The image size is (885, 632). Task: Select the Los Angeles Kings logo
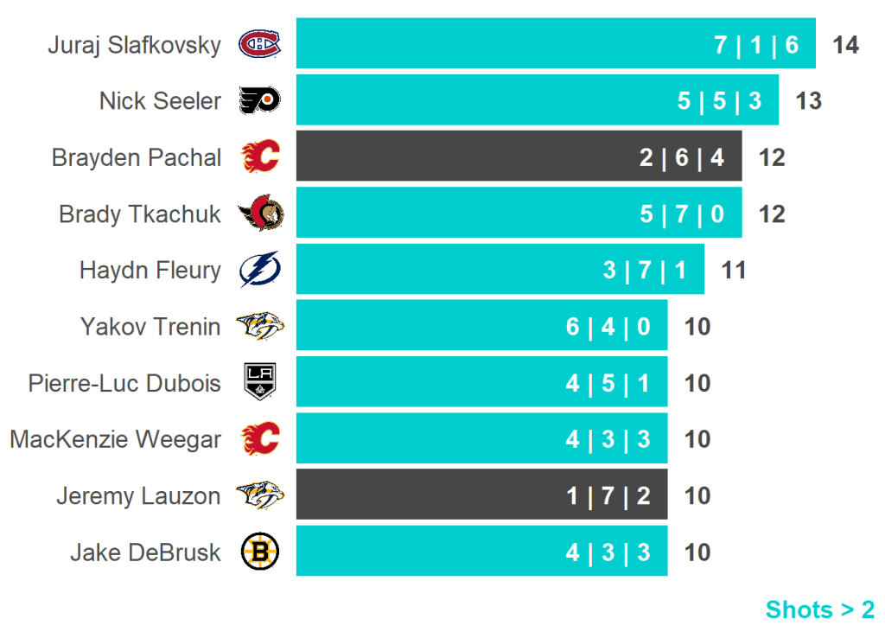coord(259,383)
